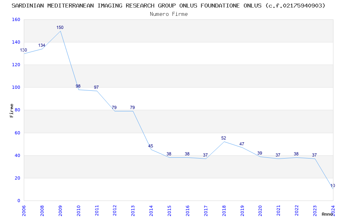Click the x-axis year 2008
The height and width of the screenshot is (218, 337).
click(x=42, y=210)
